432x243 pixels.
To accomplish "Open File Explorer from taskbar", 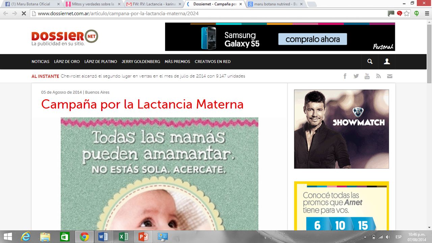I will pos(45,237).
